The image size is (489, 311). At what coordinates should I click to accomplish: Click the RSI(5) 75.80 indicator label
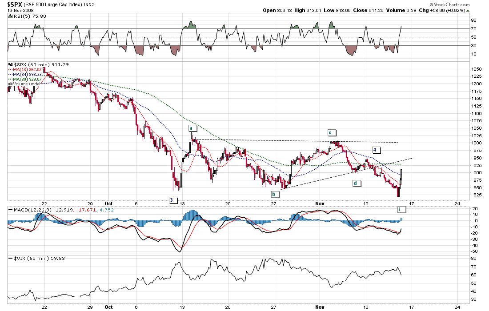click(x=30, y=16)
